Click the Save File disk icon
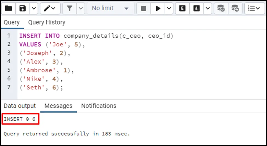 pyautogui.click(x=23, y=9)
